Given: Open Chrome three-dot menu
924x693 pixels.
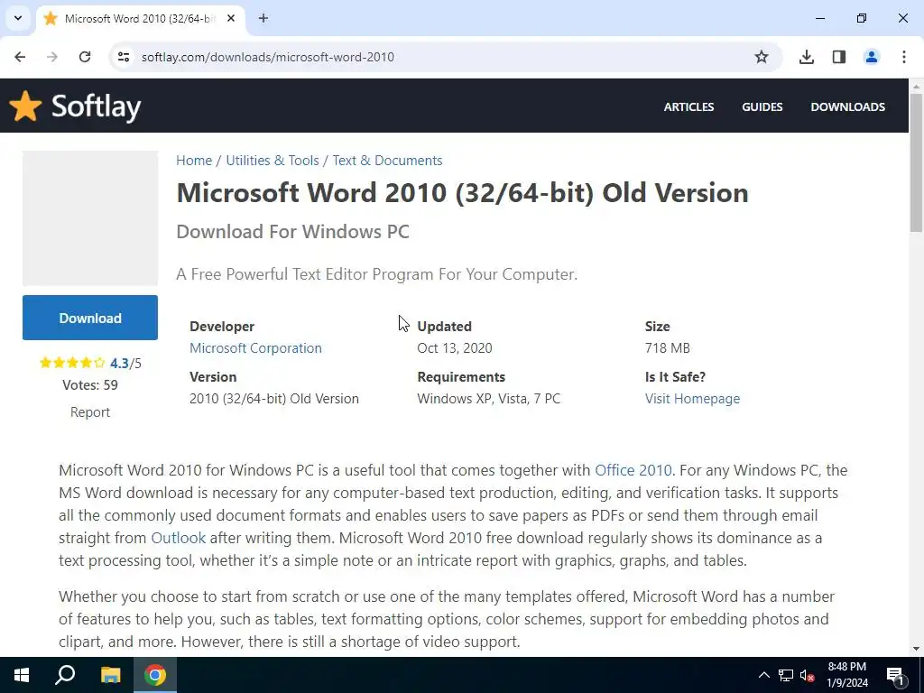Looking at the screenshot, I should [904, 57].
